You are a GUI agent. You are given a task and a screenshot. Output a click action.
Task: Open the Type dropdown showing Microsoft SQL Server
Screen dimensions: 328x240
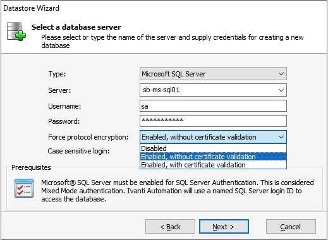(213, 74)
